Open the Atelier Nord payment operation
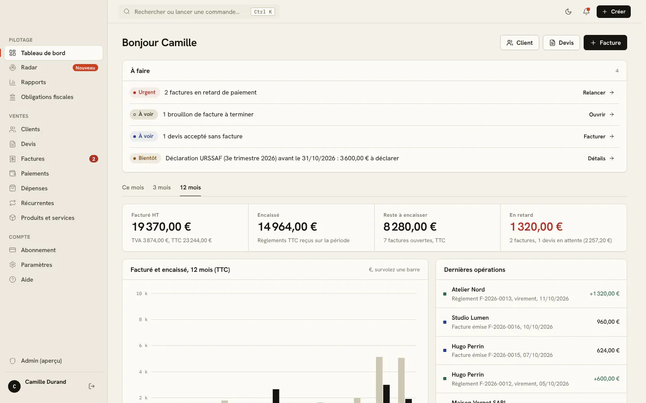The image size is (646, 403). tap(531, 294)
